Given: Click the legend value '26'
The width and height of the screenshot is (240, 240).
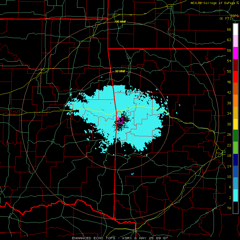Looking at the screenshot, I should [x=229, y=135].
